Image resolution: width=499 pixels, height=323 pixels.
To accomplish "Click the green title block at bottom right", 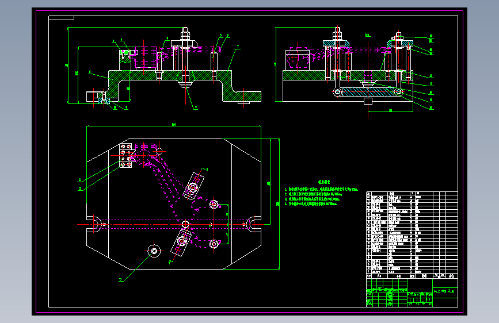I will [412, 293].
